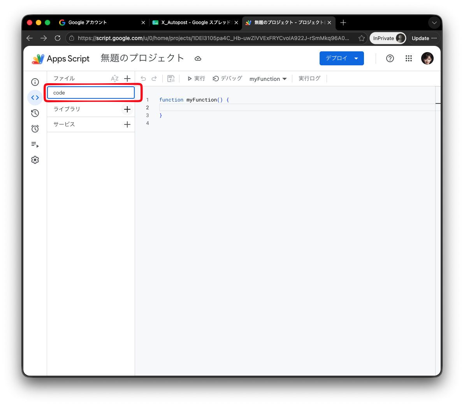Expand the myFunction selector dropdown
The image size is (464, 406).
(x=268, y=79)
